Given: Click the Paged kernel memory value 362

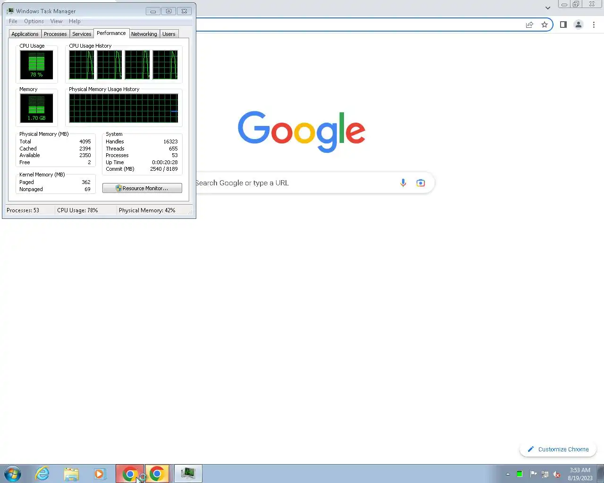Looking at the screenshot, I should pyautogui.click(x=86, y=182).
